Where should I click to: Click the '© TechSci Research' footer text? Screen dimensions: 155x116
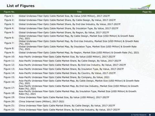click(139, 115)
